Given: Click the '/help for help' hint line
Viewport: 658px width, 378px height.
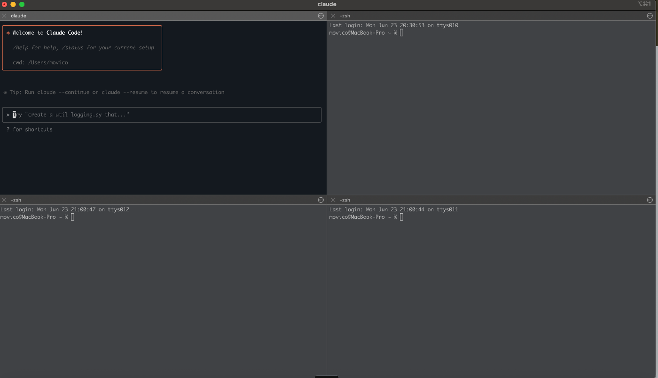Looking at the screenshot, I should pyautogui.click(x=83, y=47).
